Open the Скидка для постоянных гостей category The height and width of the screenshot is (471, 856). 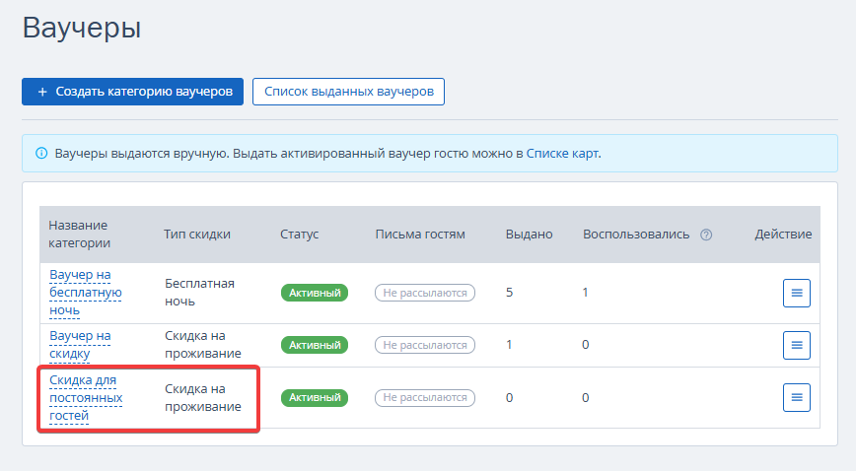point(86,398)
